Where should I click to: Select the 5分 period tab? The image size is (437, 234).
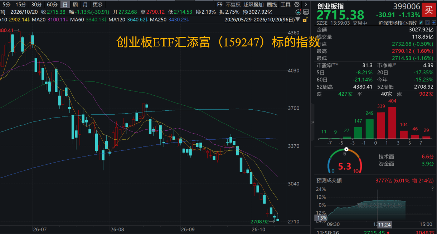[x=6, y=5]
